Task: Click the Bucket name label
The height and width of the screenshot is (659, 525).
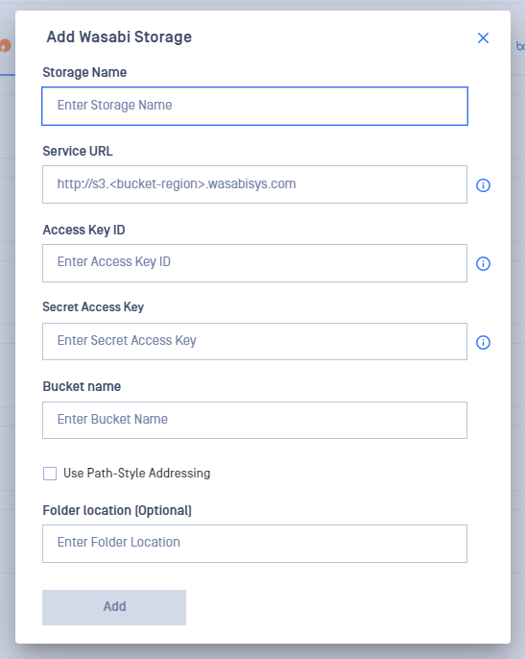Action: point(82,386)
